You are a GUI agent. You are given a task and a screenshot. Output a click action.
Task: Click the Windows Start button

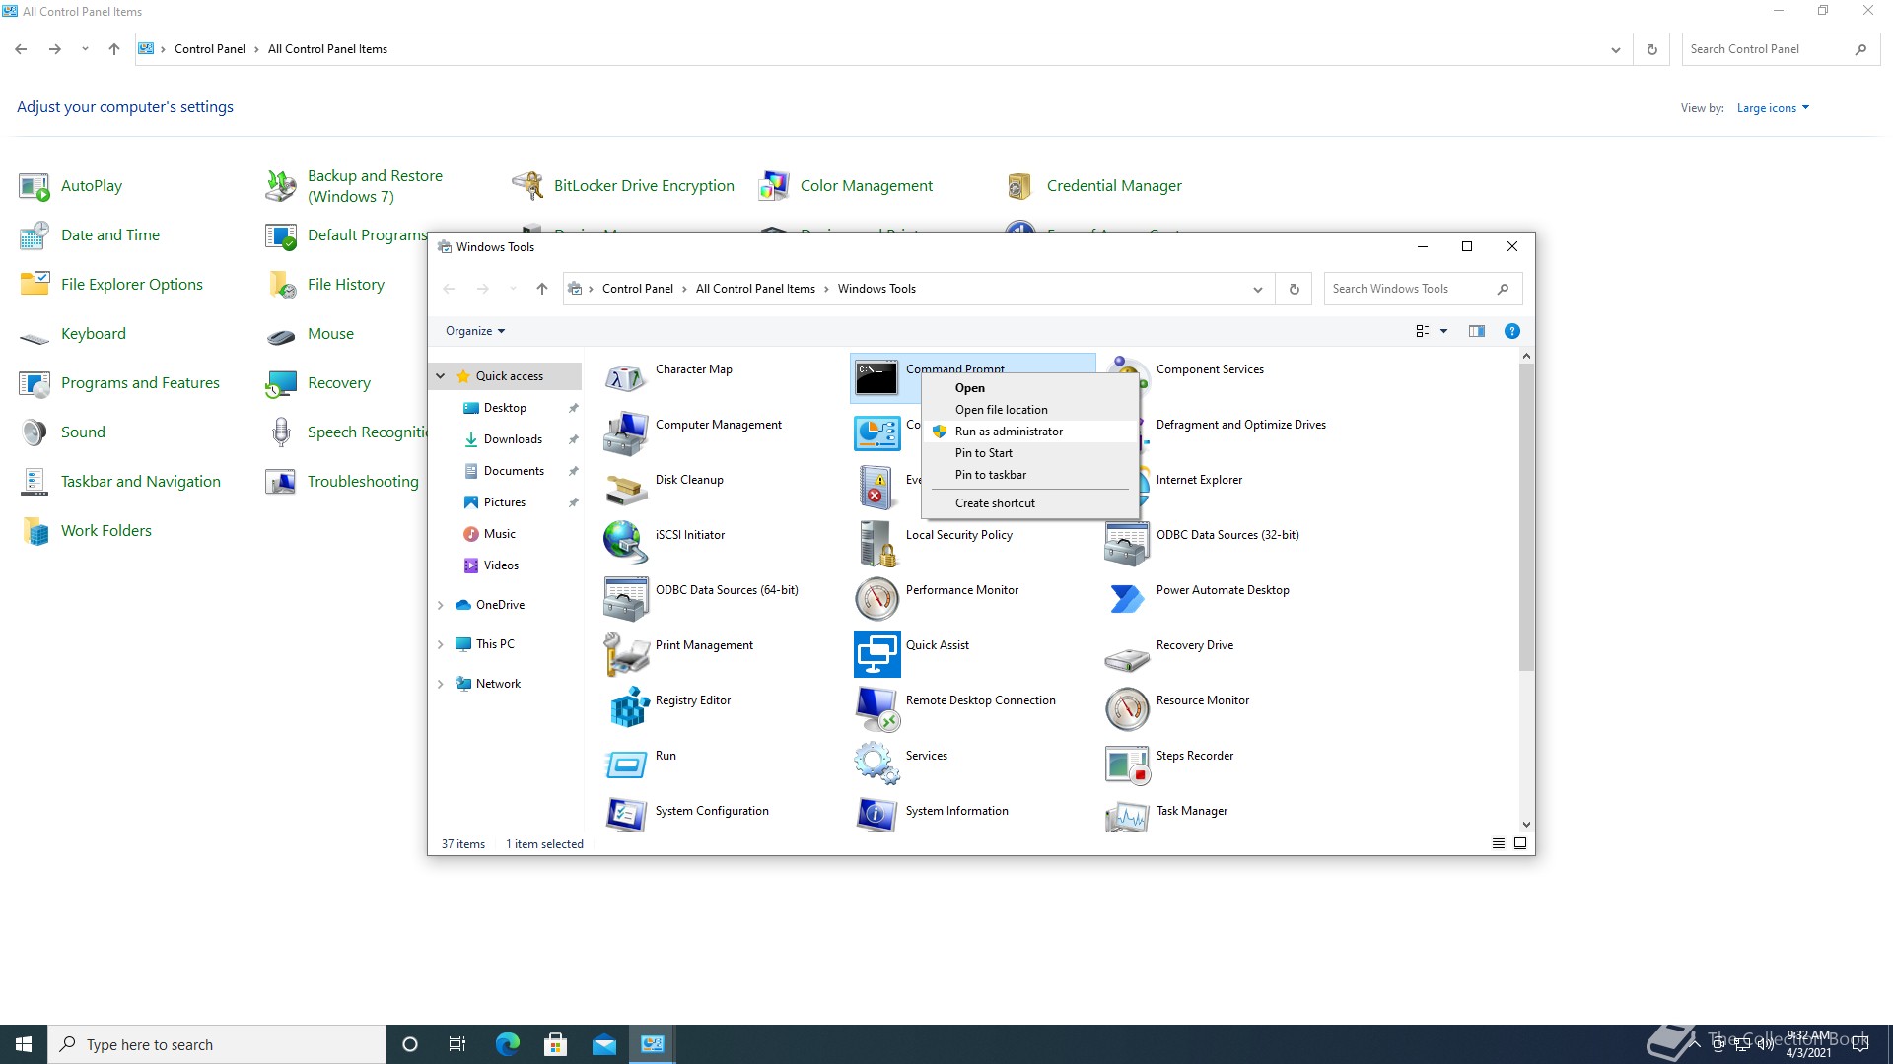click(x=24, y=1044)
